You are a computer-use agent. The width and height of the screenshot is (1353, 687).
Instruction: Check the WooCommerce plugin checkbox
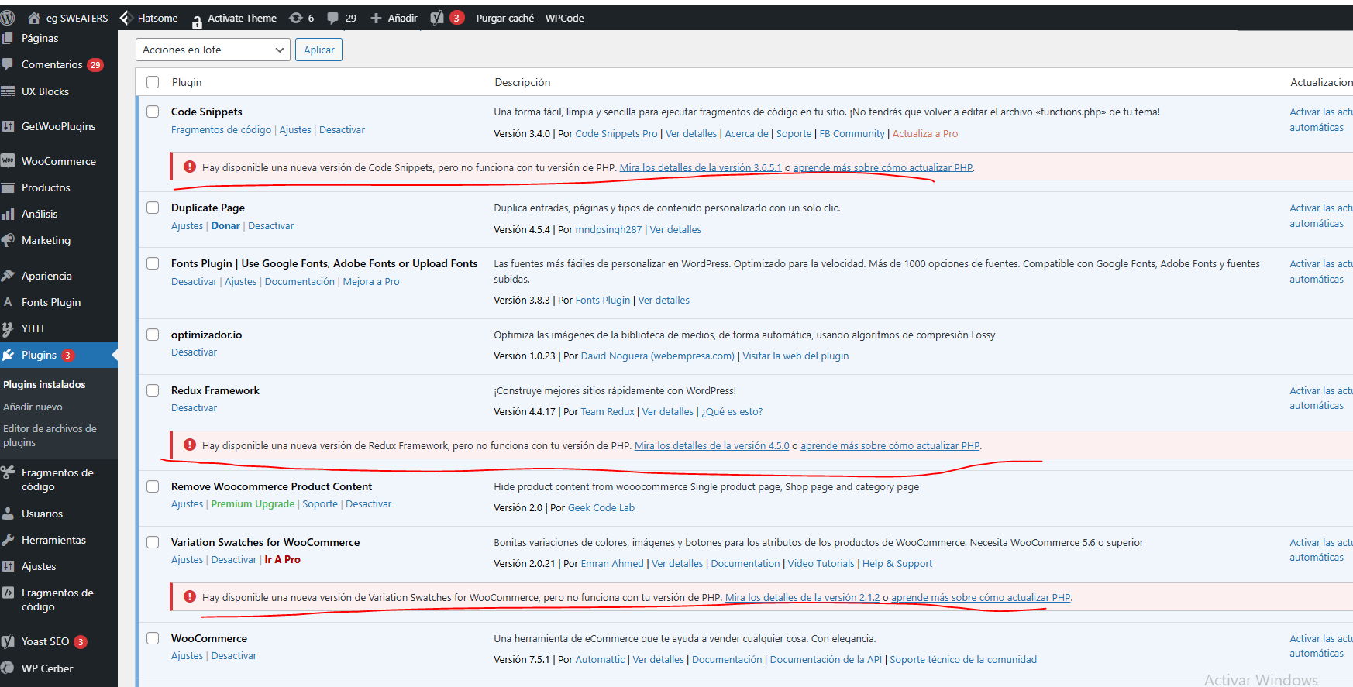153,638
